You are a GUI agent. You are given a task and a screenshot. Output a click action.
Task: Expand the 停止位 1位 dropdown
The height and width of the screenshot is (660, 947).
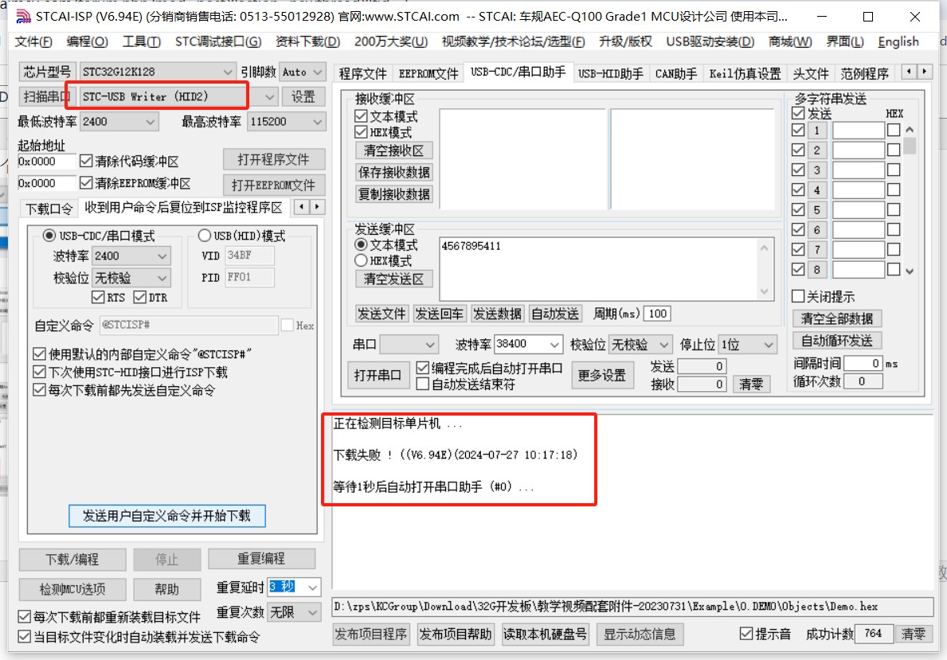click(x=769, y=345)
